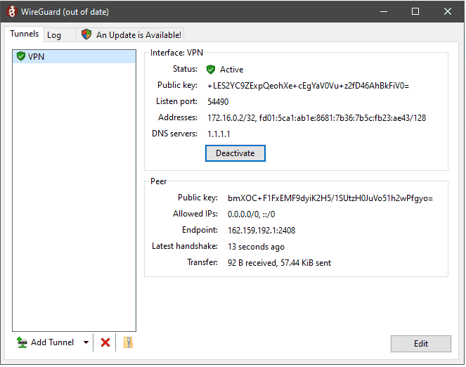466x367 pixels.
Task: Deactivate the VPN tunnel
Action: point(235,153)
